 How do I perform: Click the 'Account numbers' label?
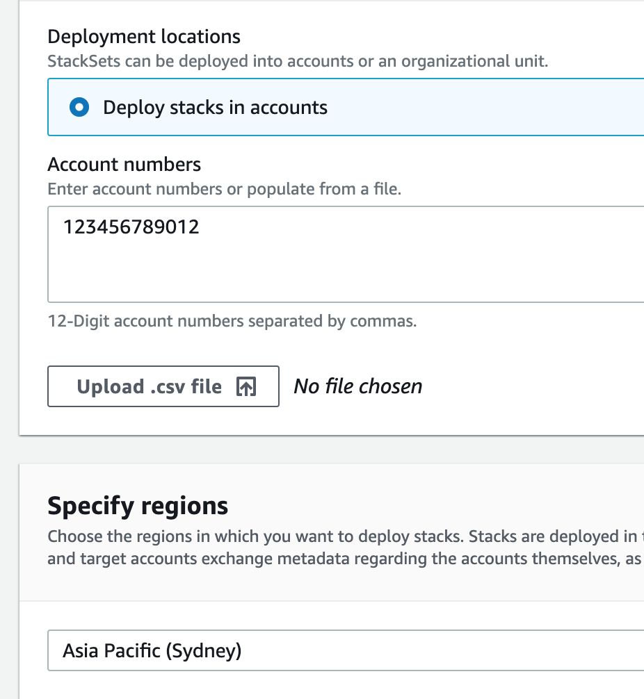click(x=124, y=165)
